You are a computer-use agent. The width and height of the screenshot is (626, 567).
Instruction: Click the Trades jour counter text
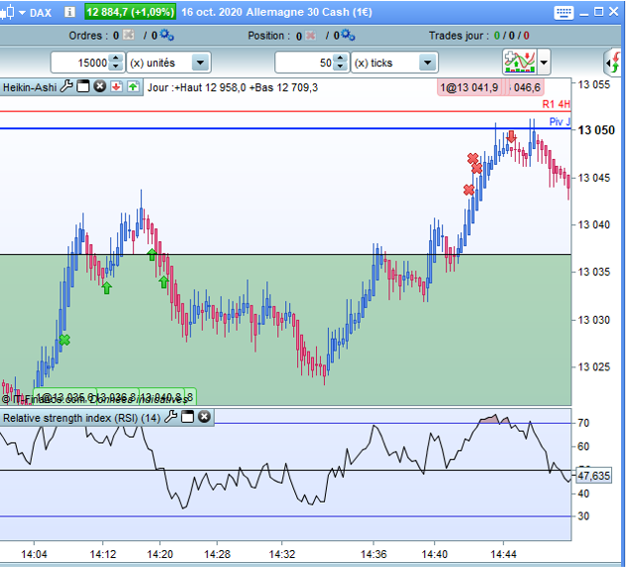click(479, 36)
